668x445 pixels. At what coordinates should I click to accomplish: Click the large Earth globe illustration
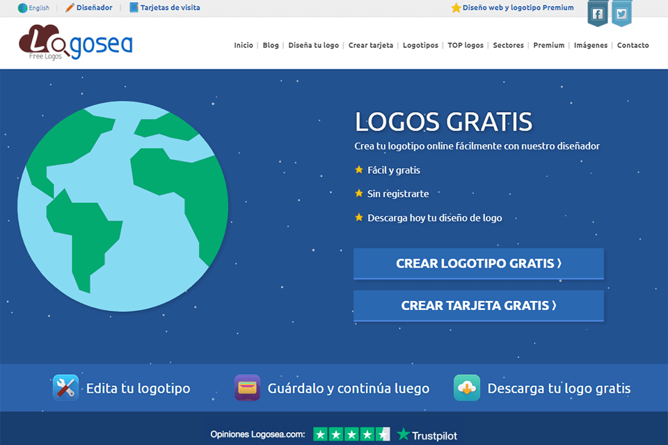(122, 206)
